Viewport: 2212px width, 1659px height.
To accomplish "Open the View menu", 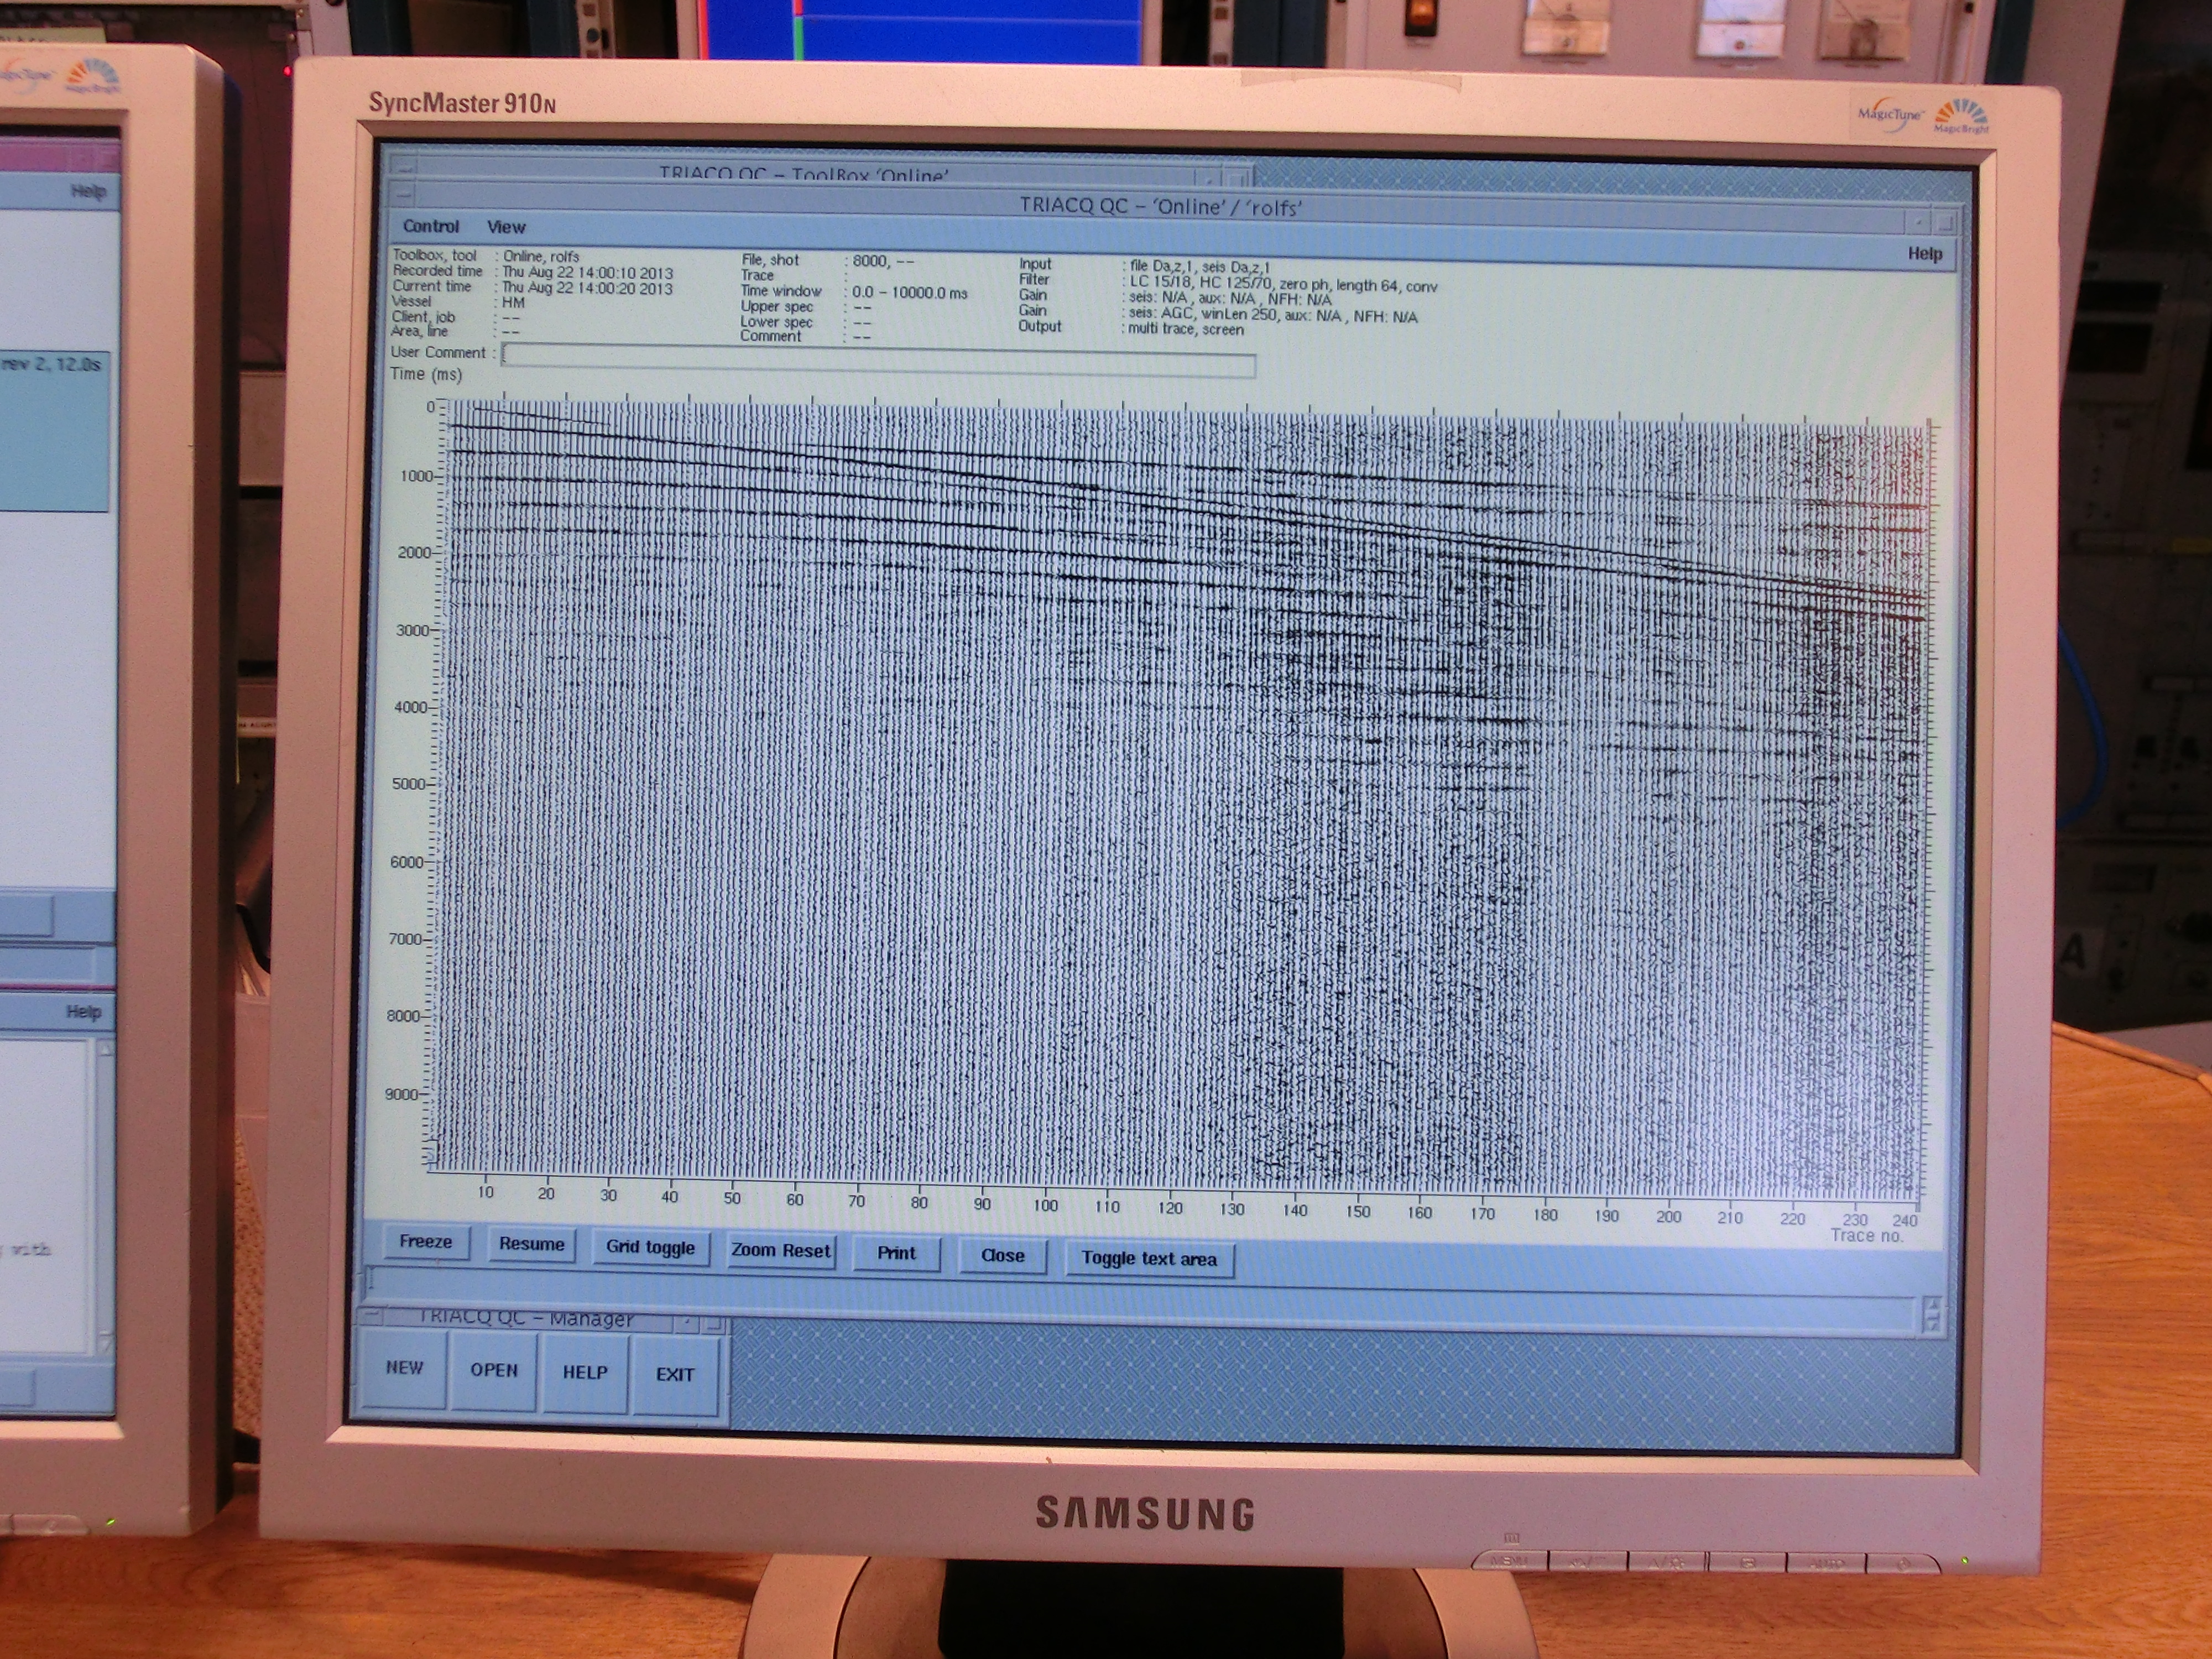I will pyautogui.click(x=506, y=228).
